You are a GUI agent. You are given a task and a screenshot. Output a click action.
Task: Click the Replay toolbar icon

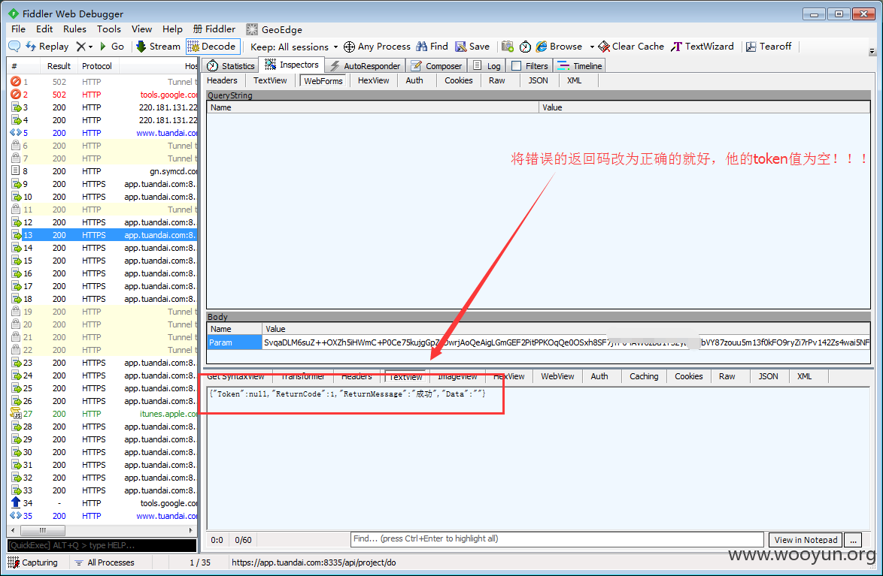point(31,47)
